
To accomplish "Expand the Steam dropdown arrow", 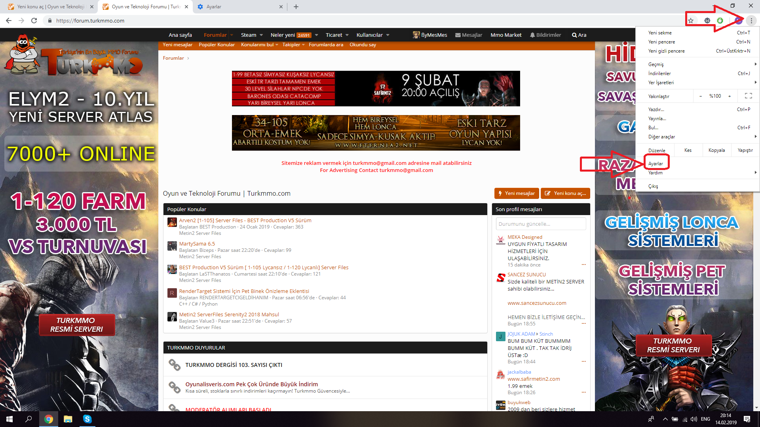I will click(261, 35).
